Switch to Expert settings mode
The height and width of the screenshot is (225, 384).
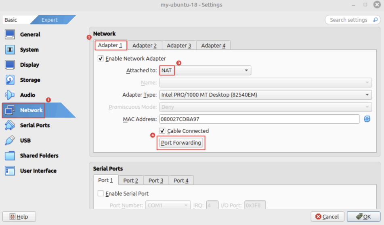(x=52, y=20)
